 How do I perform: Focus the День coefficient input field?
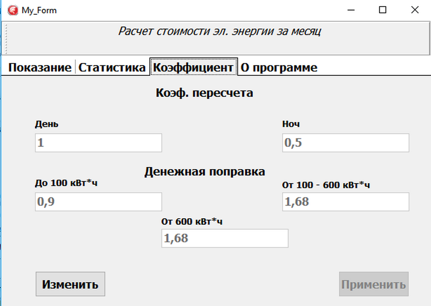pos(98,143)
